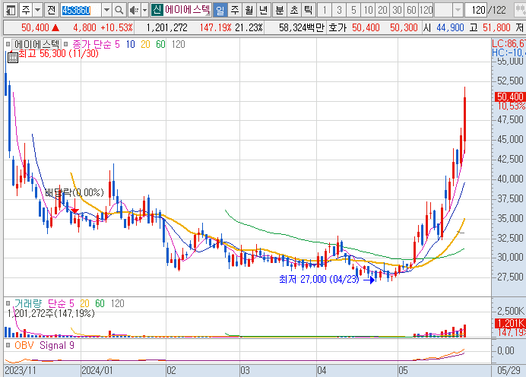The width and height of the screenshot is (526, 377).
Task: Choose toolbar interval 120 button
Action: point(426,10)
